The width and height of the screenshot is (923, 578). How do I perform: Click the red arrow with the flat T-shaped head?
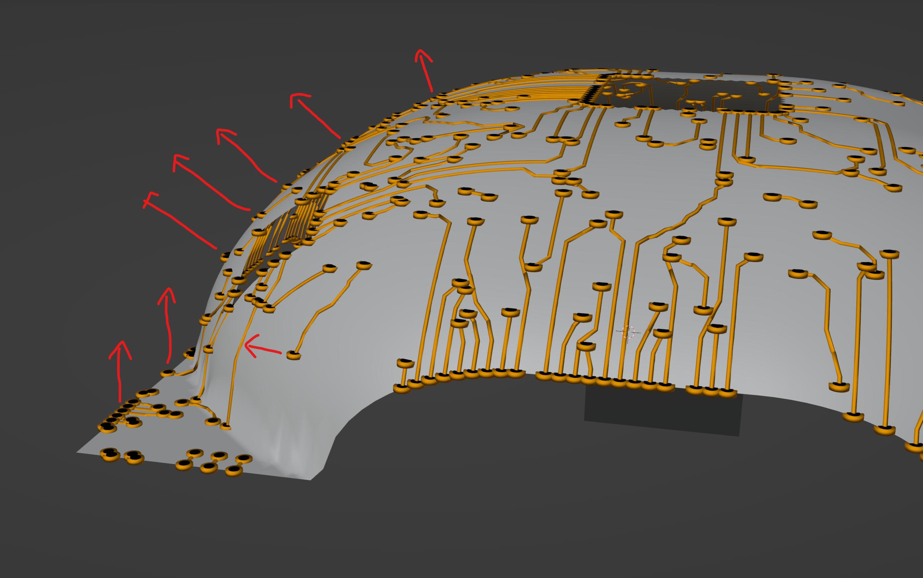180,224
